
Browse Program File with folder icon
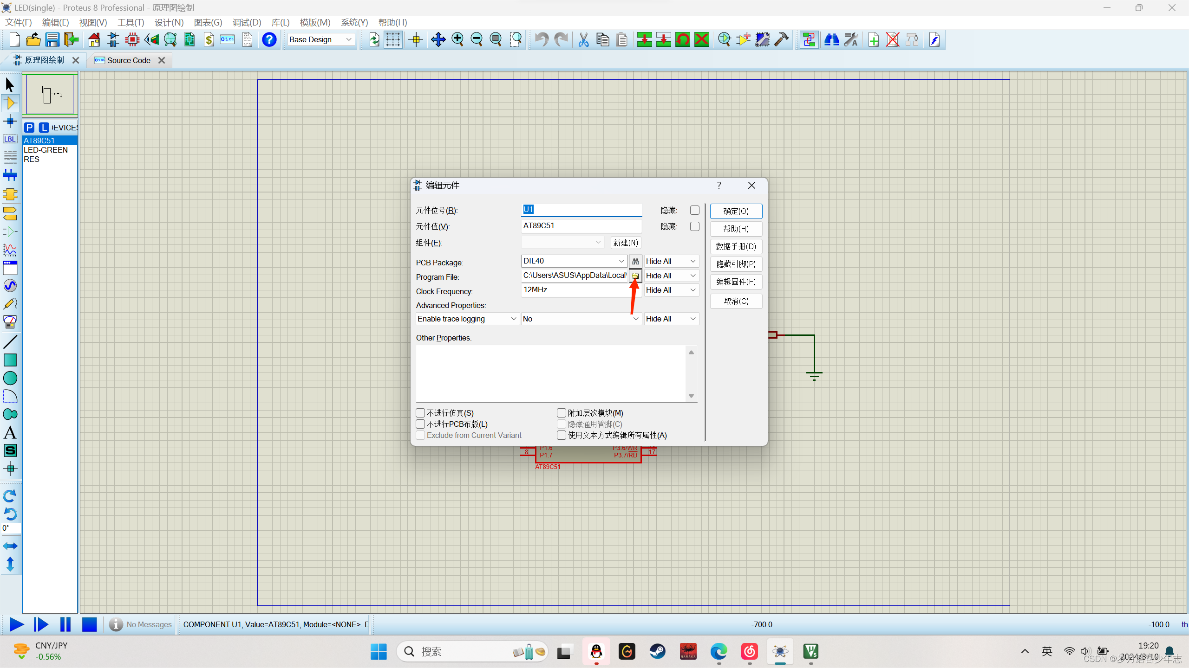(x=635, y=276)
